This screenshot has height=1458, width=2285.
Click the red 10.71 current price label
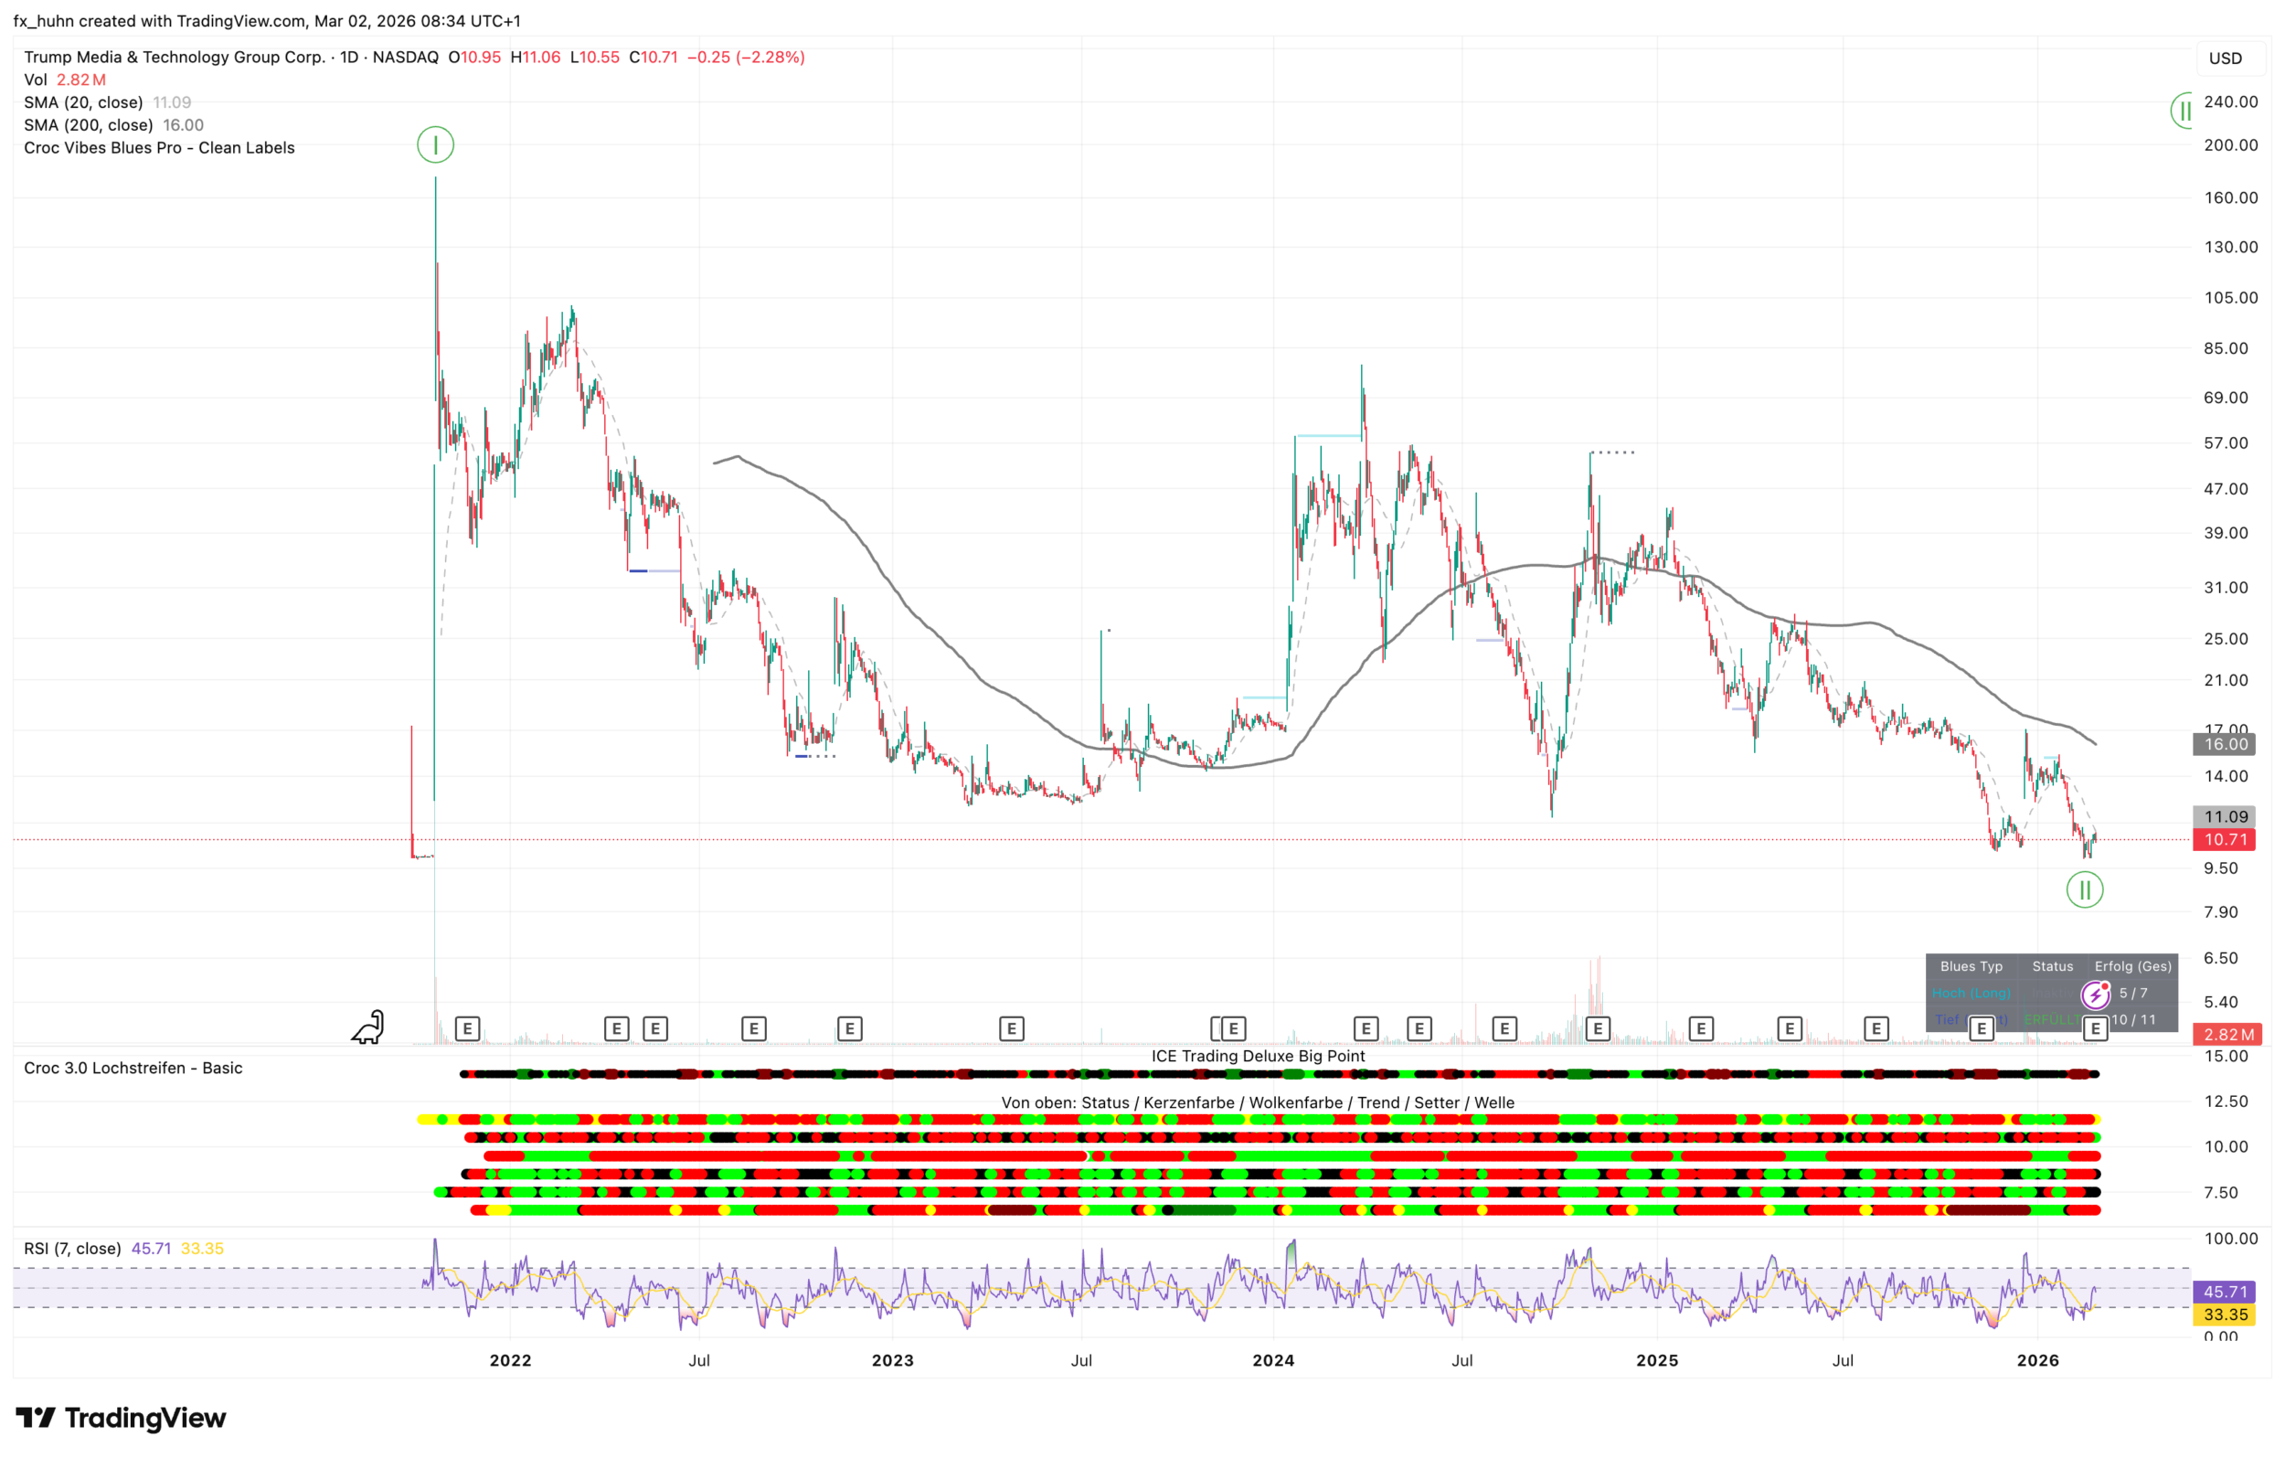2226,840
